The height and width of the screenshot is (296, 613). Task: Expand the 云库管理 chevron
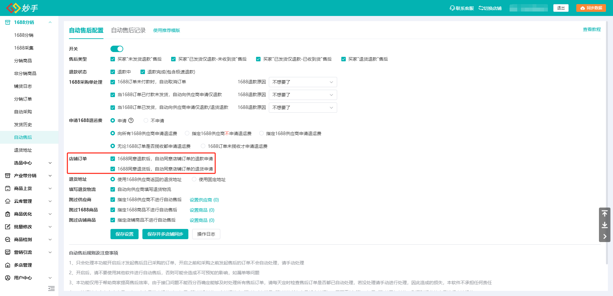point(50,201)
